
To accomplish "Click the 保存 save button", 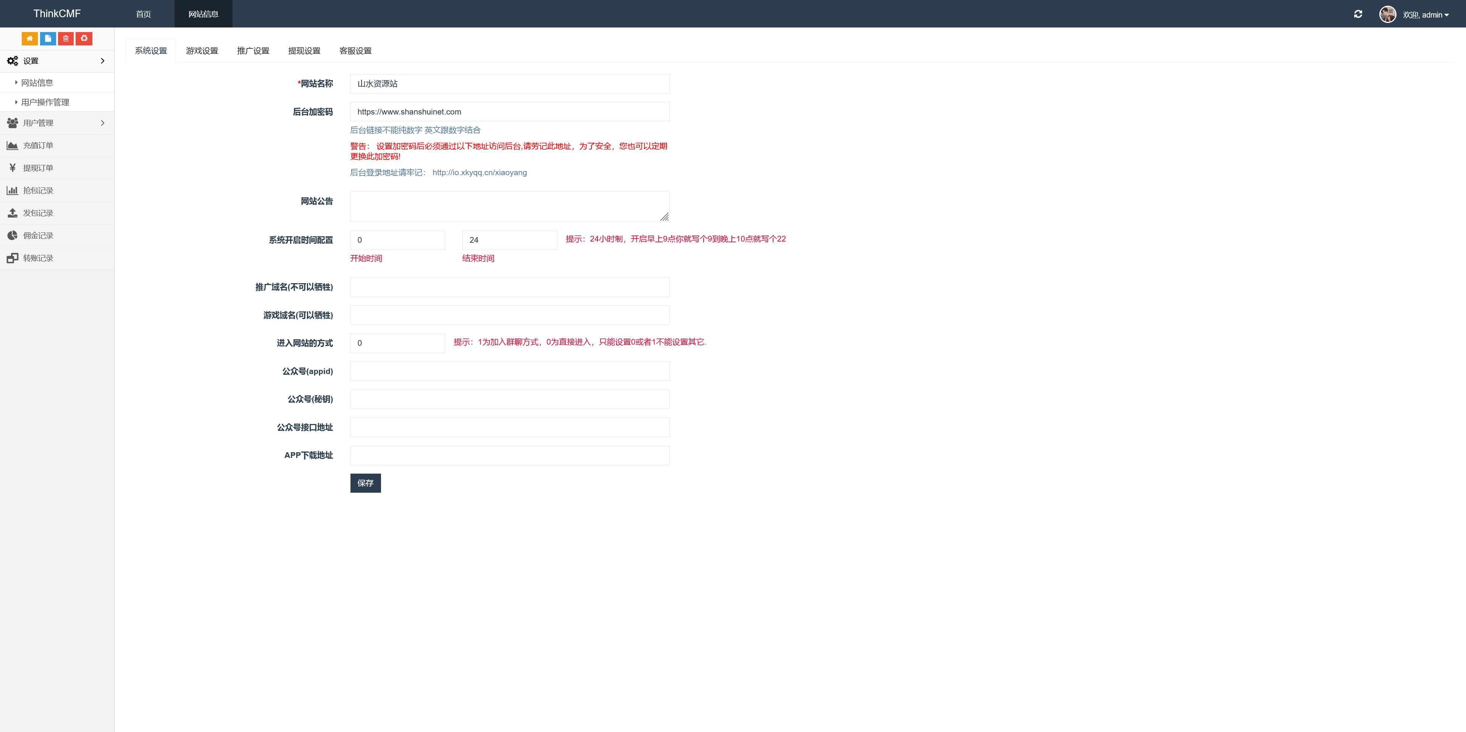I will click(x=365, y=483).
